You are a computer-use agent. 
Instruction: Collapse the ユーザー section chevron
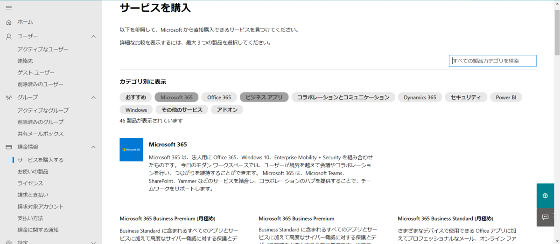pyautogui.click(x=93, y=36)
